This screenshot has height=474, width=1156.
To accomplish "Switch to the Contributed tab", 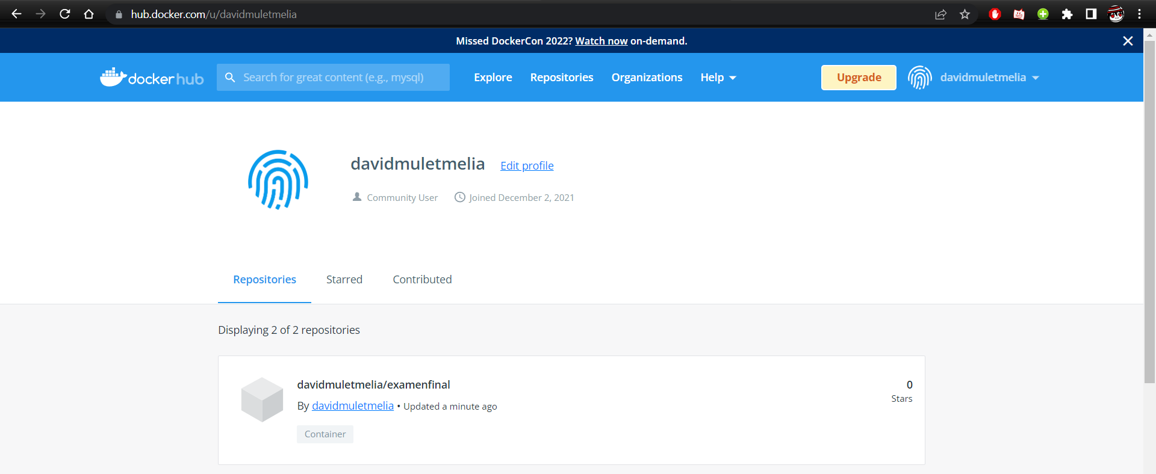I will 422,280.
